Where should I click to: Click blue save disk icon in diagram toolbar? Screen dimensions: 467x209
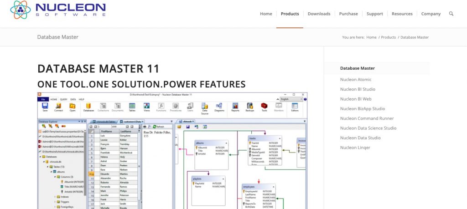pos(187,127)
